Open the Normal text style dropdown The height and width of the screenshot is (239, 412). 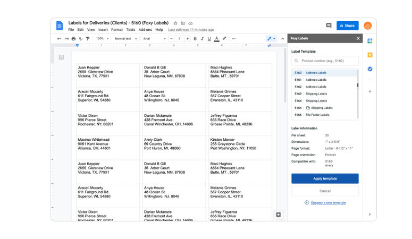pyautogui.click(x=126, y=39)
